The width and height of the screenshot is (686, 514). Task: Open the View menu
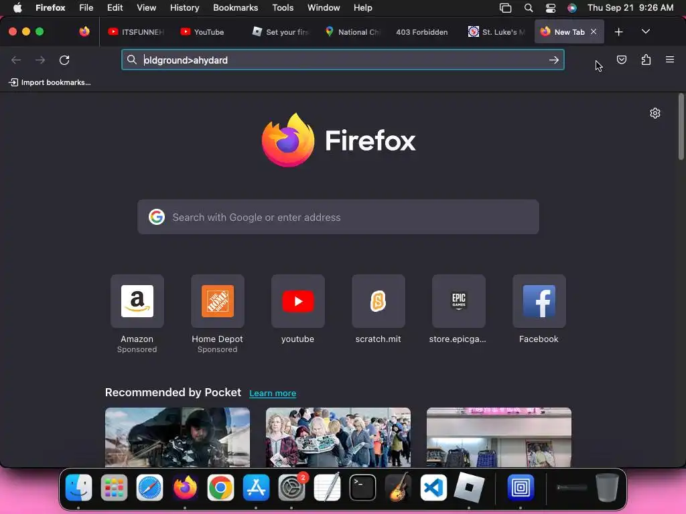[x=146, y=7]
